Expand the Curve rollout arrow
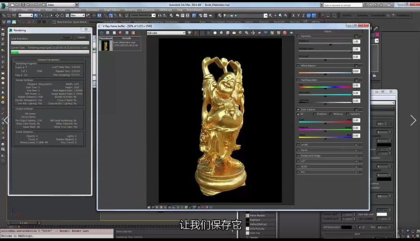This screenshot has width=420, height=241. [x=356, y=150]
